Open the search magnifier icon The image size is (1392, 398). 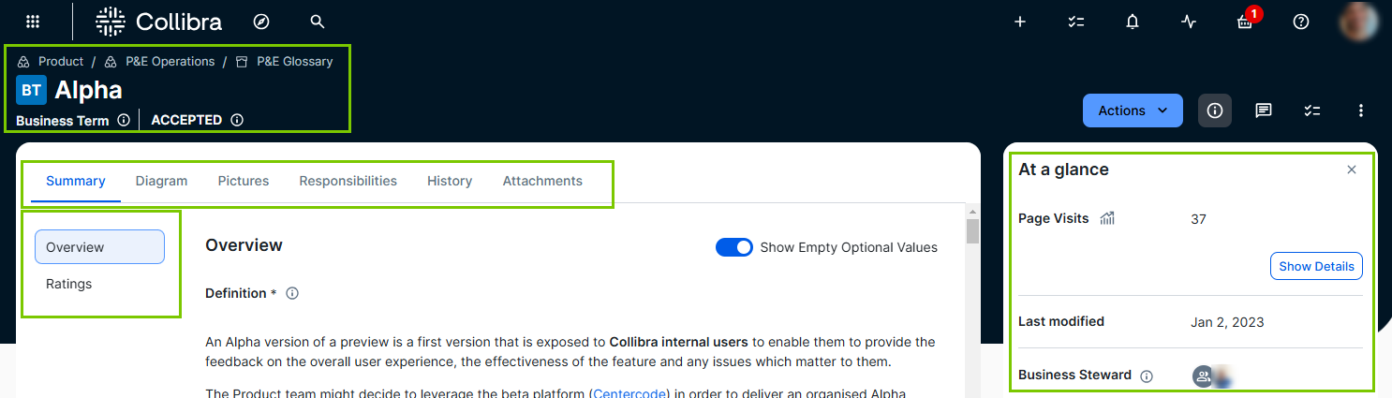click(318, 22)
